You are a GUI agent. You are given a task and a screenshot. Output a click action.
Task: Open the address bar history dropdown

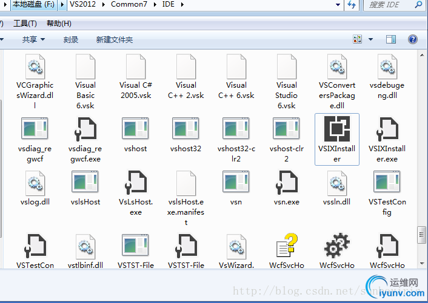point(338,5)
